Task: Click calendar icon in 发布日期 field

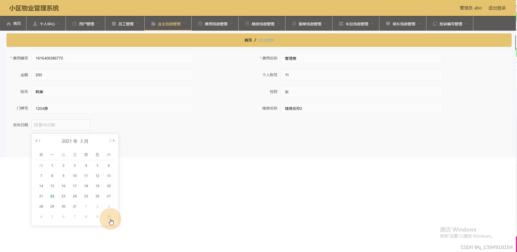Action: (x=36, y=125)
